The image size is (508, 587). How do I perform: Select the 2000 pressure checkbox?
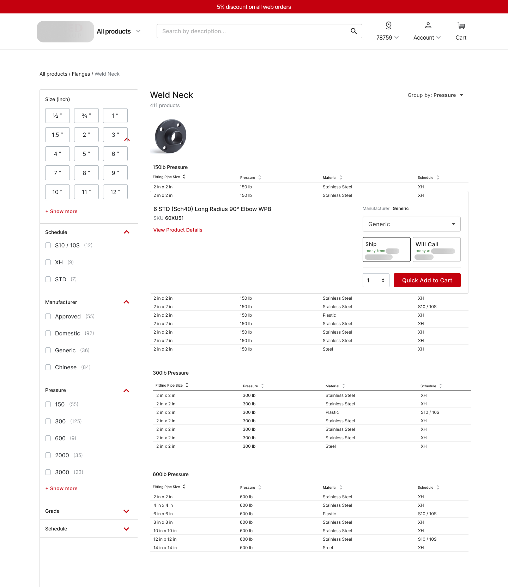(x=48, y=455)
